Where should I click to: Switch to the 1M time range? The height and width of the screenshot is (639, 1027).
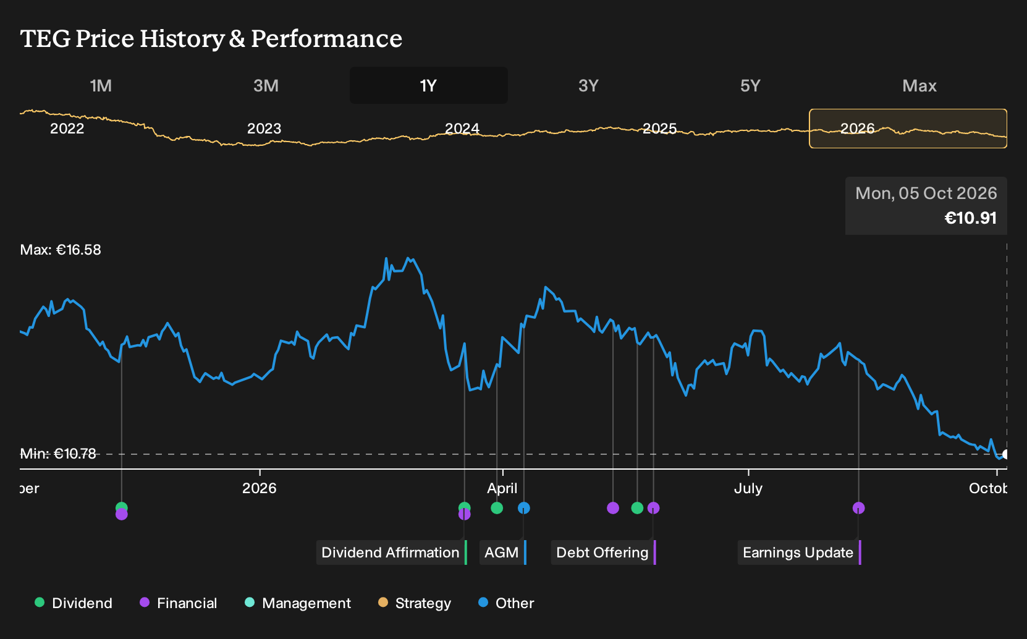(x=101, y=85)
